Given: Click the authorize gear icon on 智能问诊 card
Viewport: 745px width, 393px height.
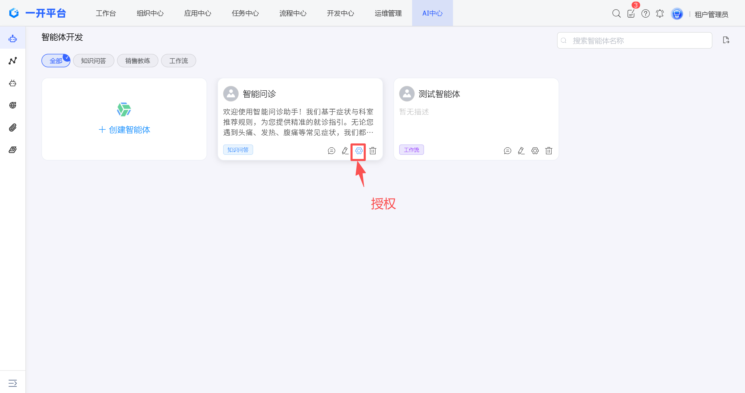Looking at the screenshot, I should click(x=359, y=151).
